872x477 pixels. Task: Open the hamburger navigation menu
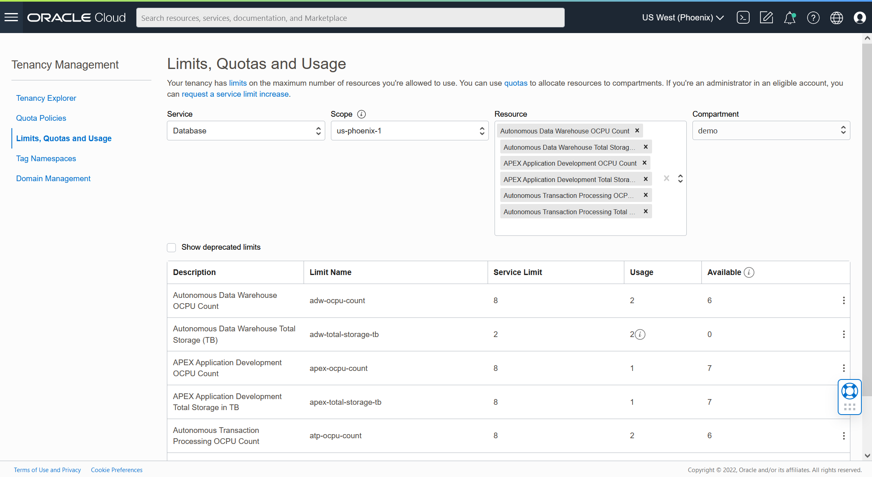tap(11, 18)
